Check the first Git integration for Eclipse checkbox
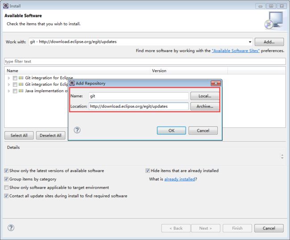 coord(15,78)
